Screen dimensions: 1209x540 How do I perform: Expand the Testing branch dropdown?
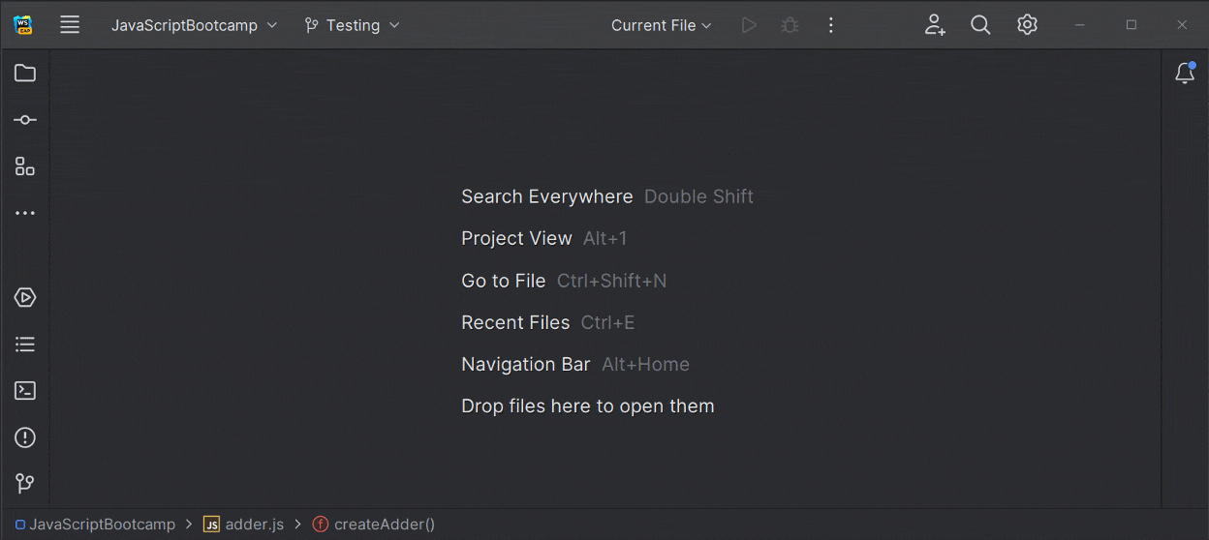352,25
